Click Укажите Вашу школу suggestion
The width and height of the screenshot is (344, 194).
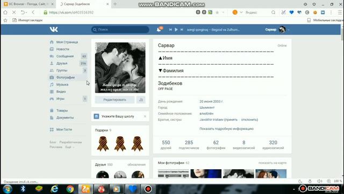(118, 116)
